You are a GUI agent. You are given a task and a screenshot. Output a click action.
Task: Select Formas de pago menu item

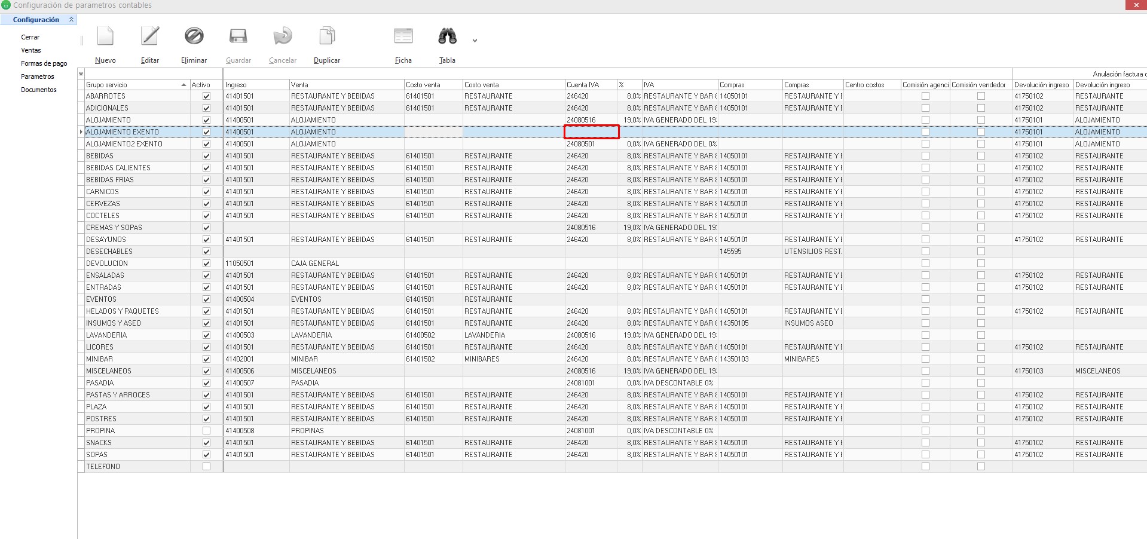point(44,63)
